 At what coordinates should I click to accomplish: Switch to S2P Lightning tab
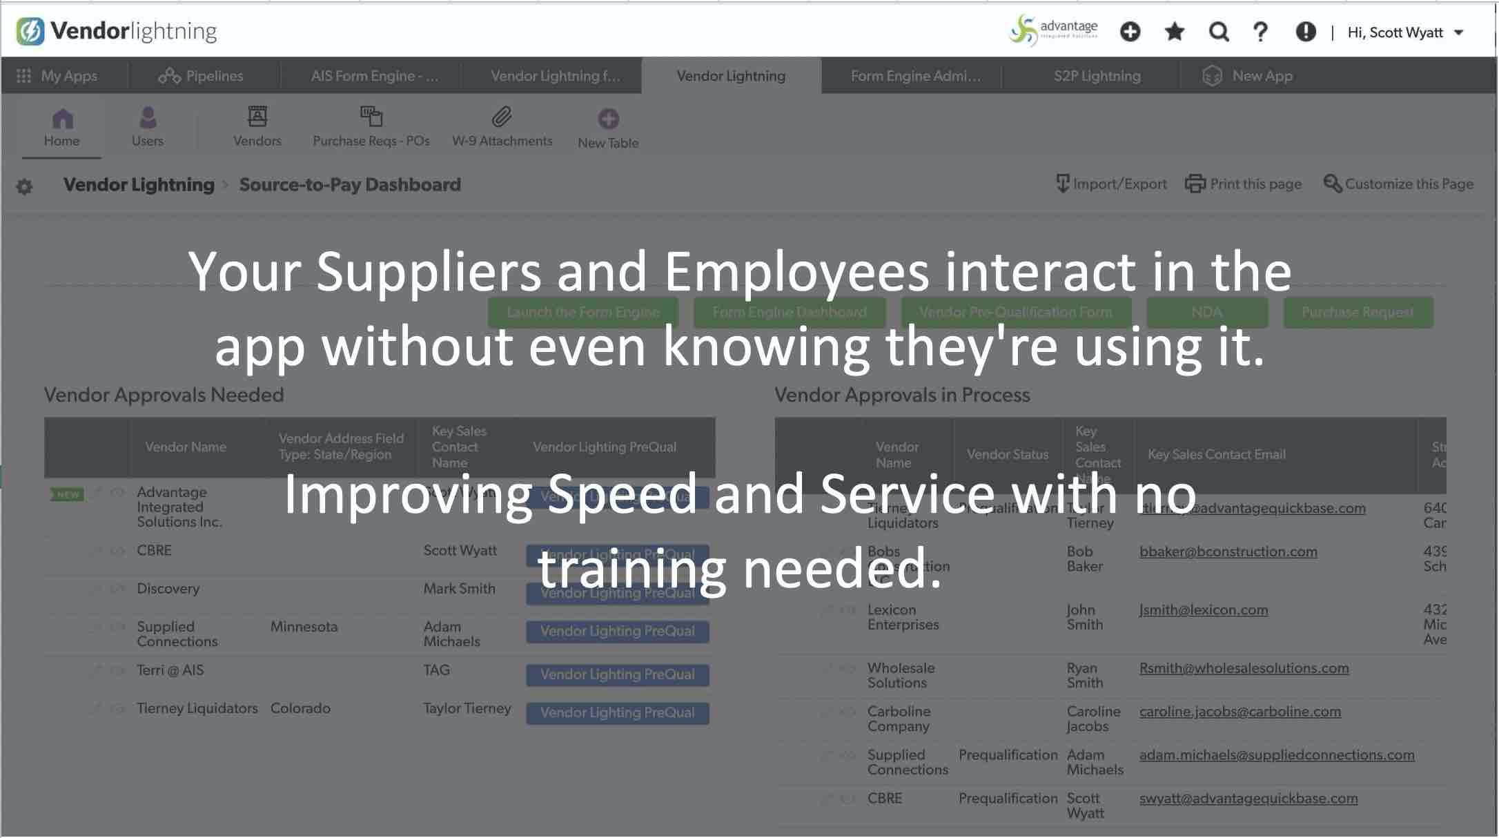click(1097, 76)
